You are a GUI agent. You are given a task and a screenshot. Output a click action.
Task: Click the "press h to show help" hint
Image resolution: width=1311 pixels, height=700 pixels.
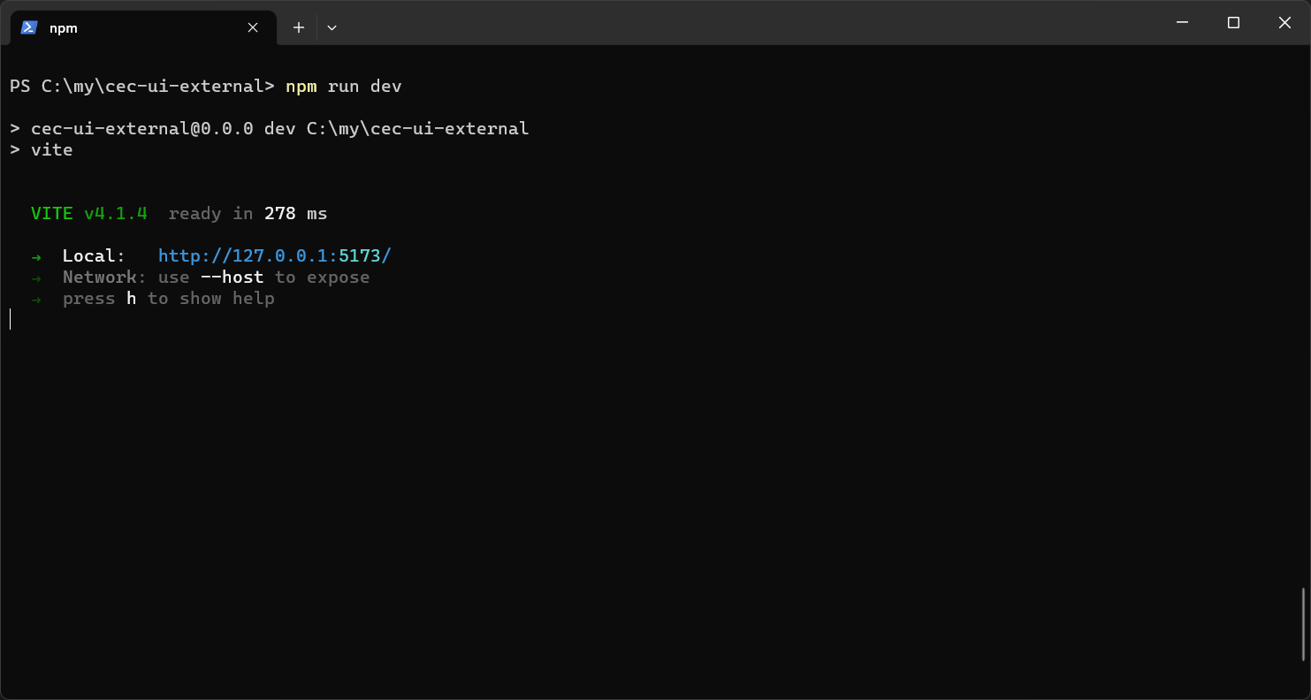point(168,299)
